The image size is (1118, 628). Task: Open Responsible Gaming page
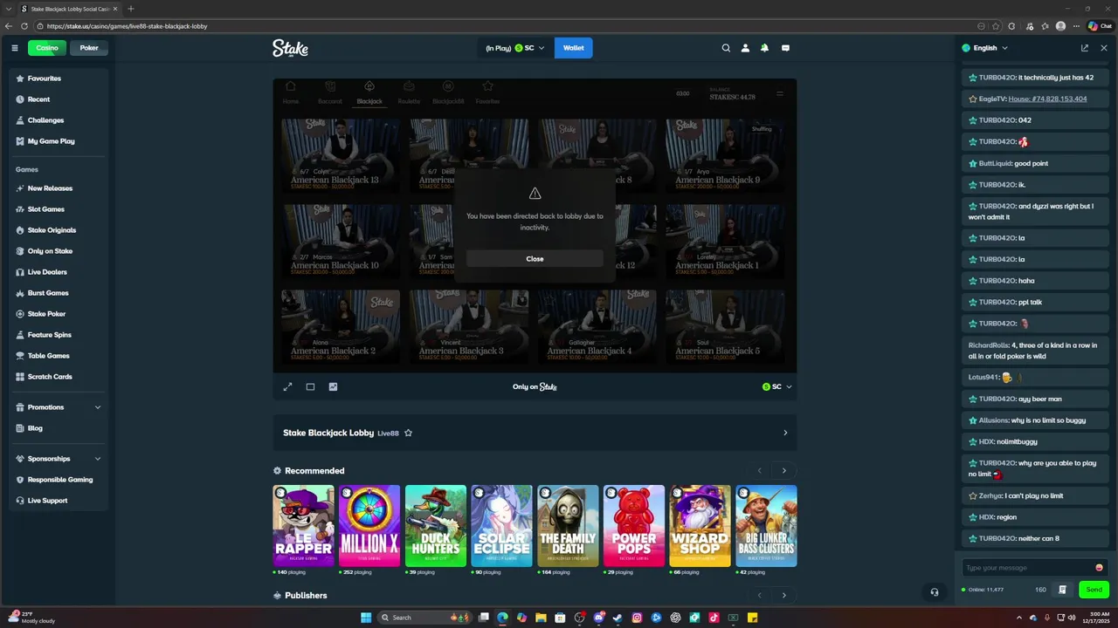point(59,480)
